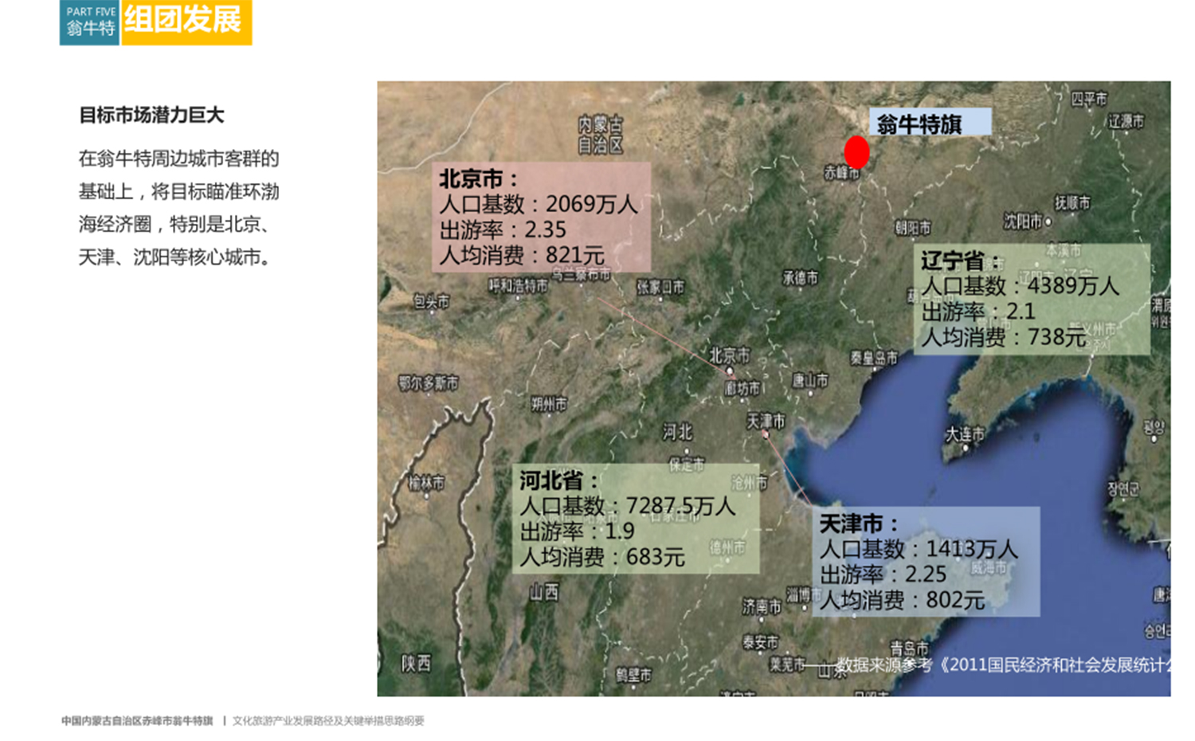Click the 青岛市 map label
Screen dimensions: 1195x741
point(910,649)
